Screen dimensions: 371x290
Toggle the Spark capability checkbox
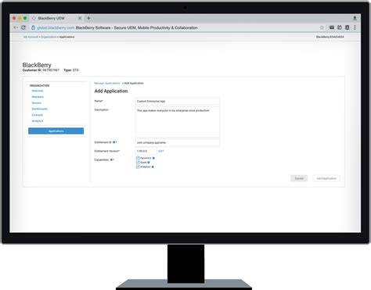pyautogui.click(x=138, y=163)
